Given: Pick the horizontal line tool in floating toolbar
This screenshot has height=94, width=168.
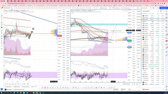Looking at the screenshot, I should (x=71, y=88).
